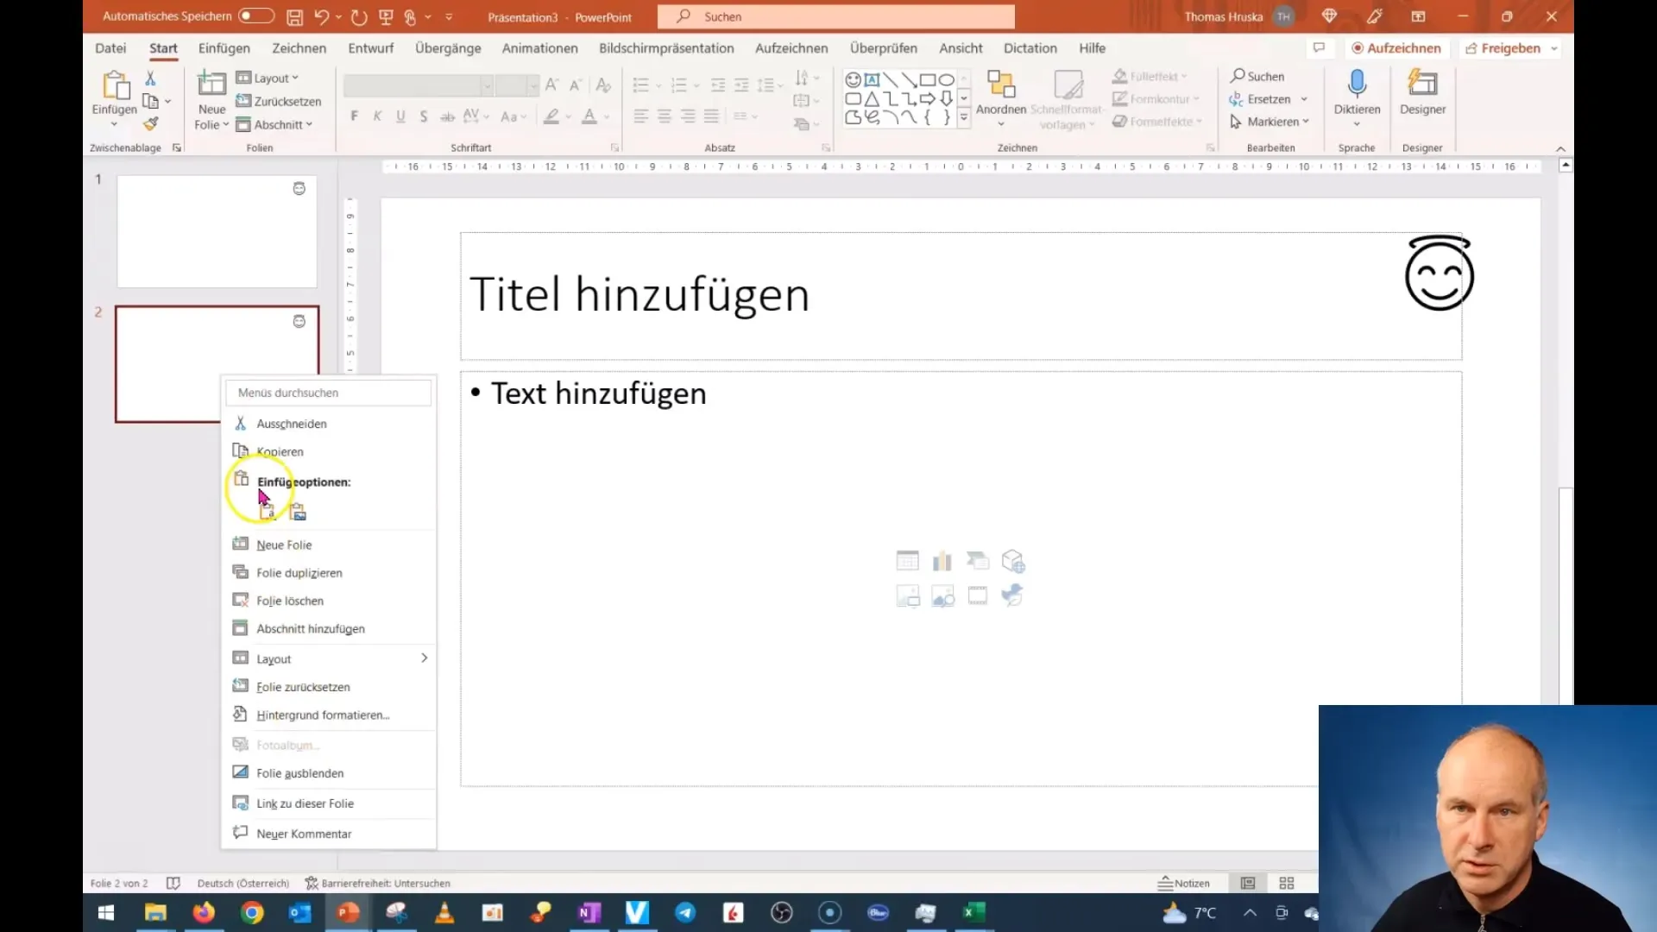Click the Folie ausblenden option
The image size is (1657, 932).
click(299, 772)
